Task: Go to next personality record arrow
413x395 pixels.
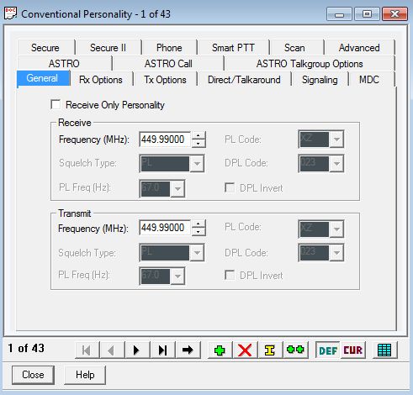Action: 137,350
